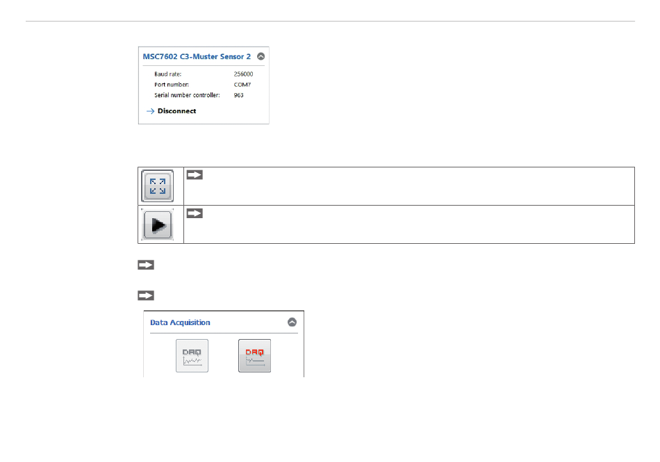Click the fullscreen expand arrows icon

[158, 186]
